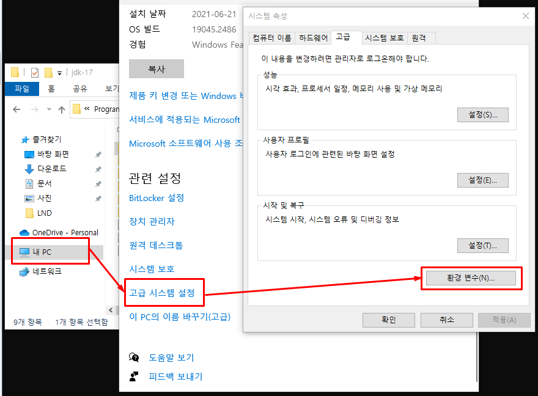Image resolution: width=538 pixels, height=396 pixels.
Task: Open the 파일 menu in Explorer
Action: pyautogui.click(x=22, y=89)
